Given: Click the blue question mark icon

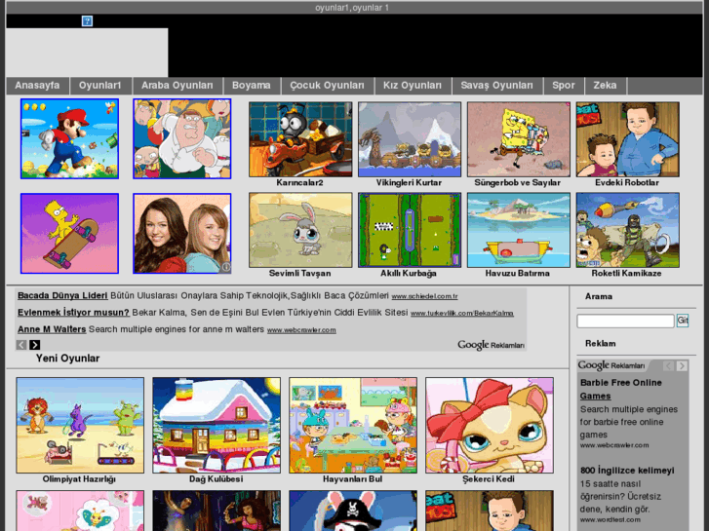Looking at the screenshot, I should pos(87,20).
